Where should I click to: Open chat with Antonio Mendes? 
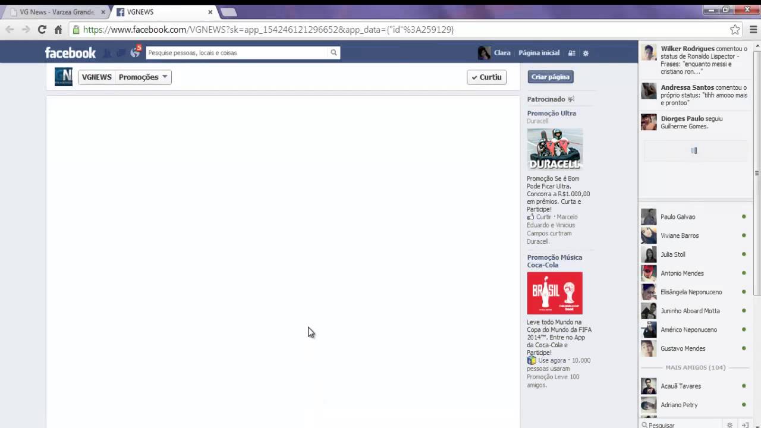tap(694, 273)
